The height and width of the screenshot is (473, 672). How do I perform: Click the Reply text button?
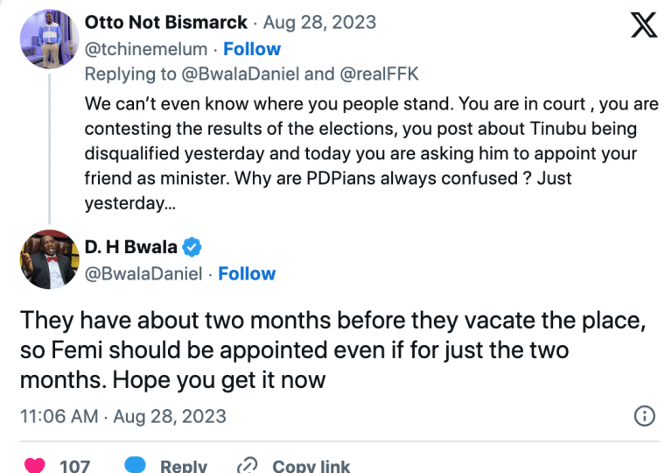pos(184,466)
